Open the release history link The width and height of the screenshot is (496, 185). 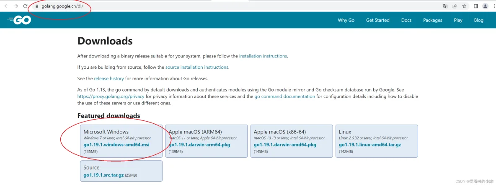pos(109,78)
